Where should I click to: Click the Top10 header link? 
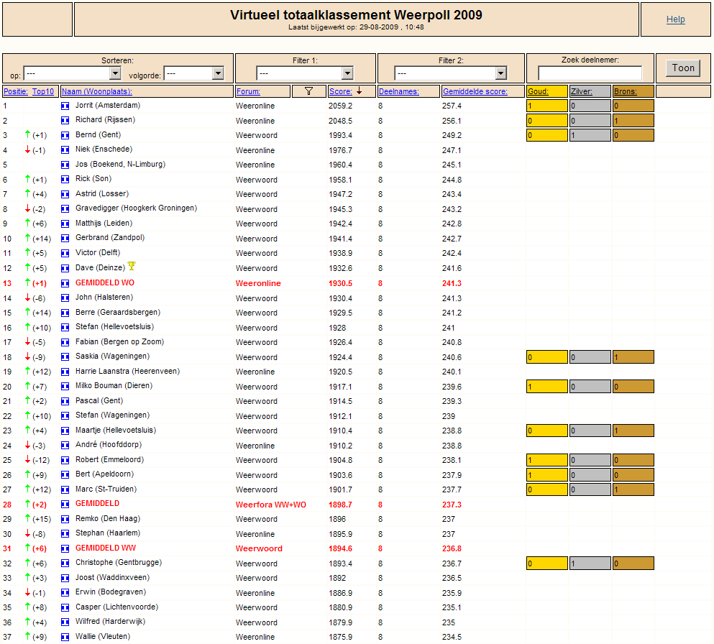point(43,91)
